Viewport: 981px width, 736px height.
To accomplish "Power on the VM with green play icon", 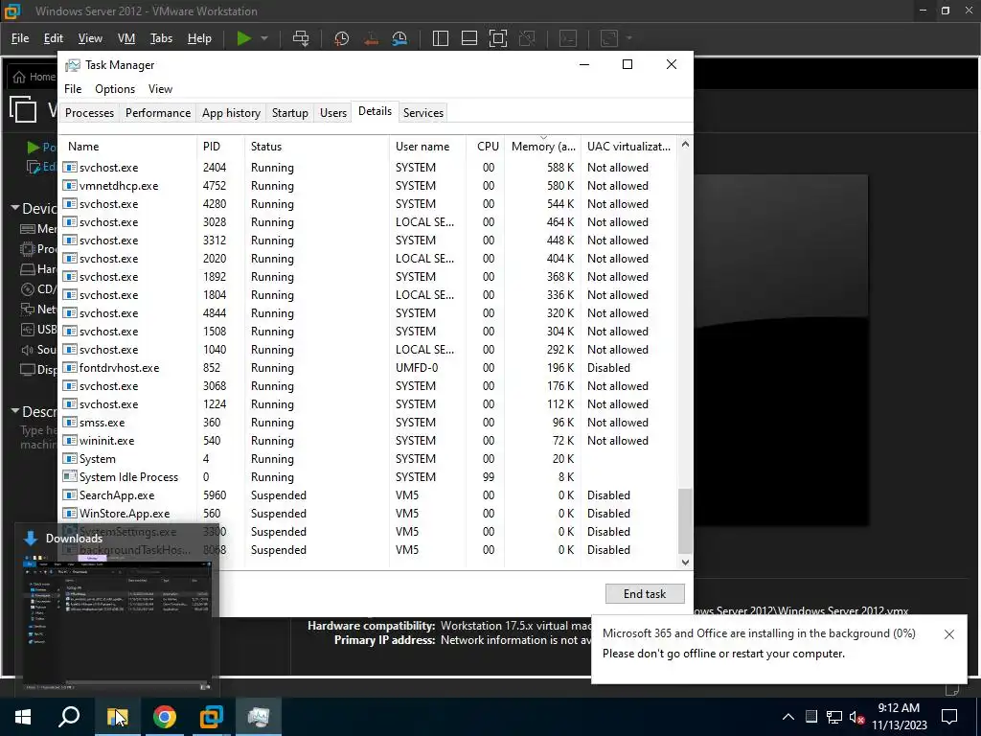I will tap(244, 38).
